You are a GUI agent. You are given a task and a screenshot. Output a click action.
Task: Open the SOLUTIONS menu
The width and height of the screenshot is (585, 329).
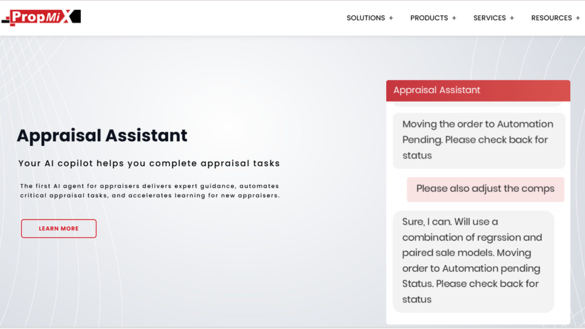(365, 18)
